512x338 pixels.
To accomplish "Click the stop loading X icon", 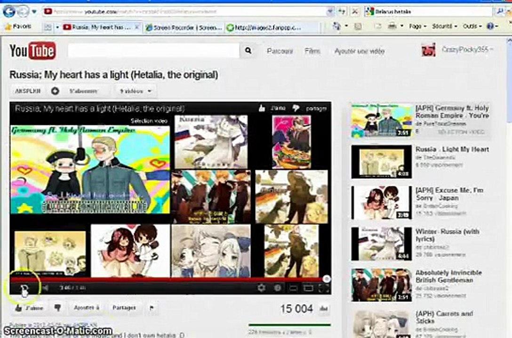I will [x=355, y=12].
